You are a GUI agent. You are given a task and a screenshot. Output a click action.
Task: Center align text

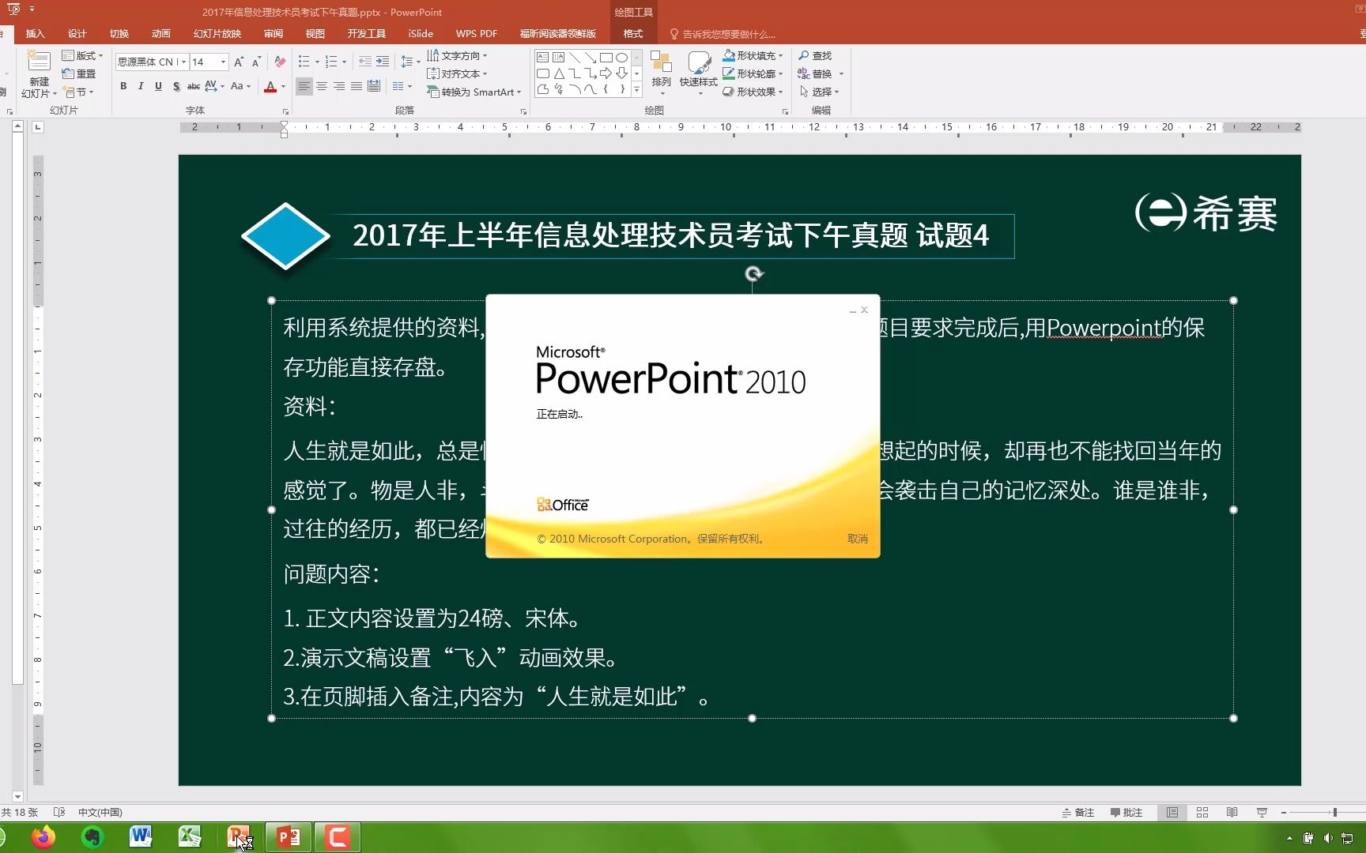(321, 86)
